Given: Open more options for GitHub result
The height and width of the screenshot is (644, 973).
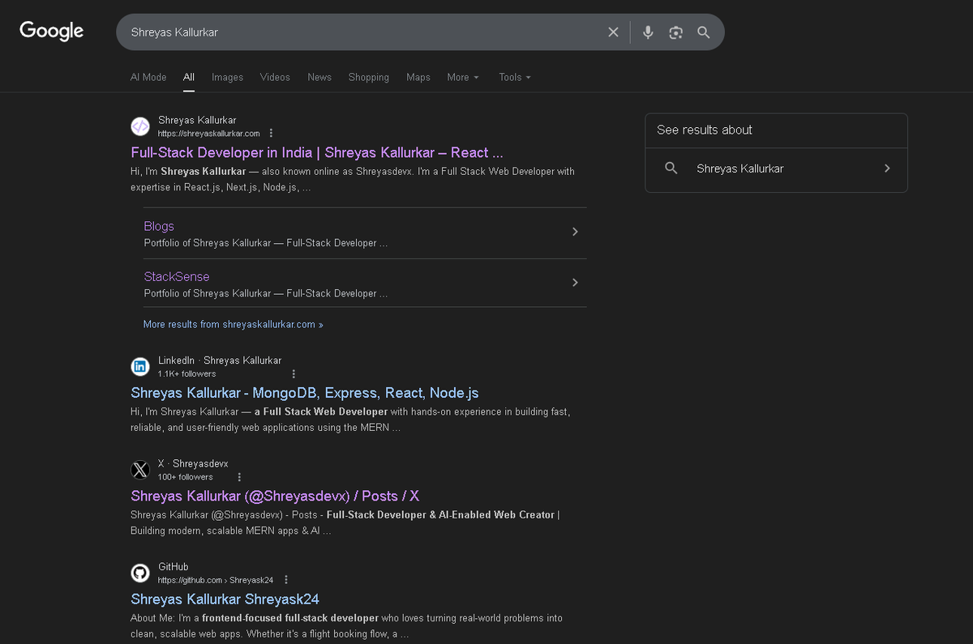Looking at the screenshot, I should pos(286,580).
